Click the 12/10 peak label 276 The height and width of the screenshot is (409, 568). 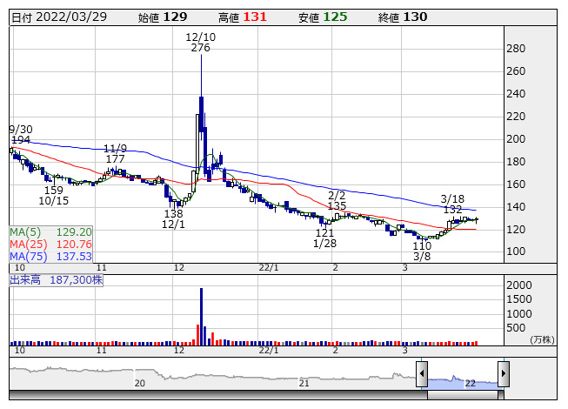point(200,48)
